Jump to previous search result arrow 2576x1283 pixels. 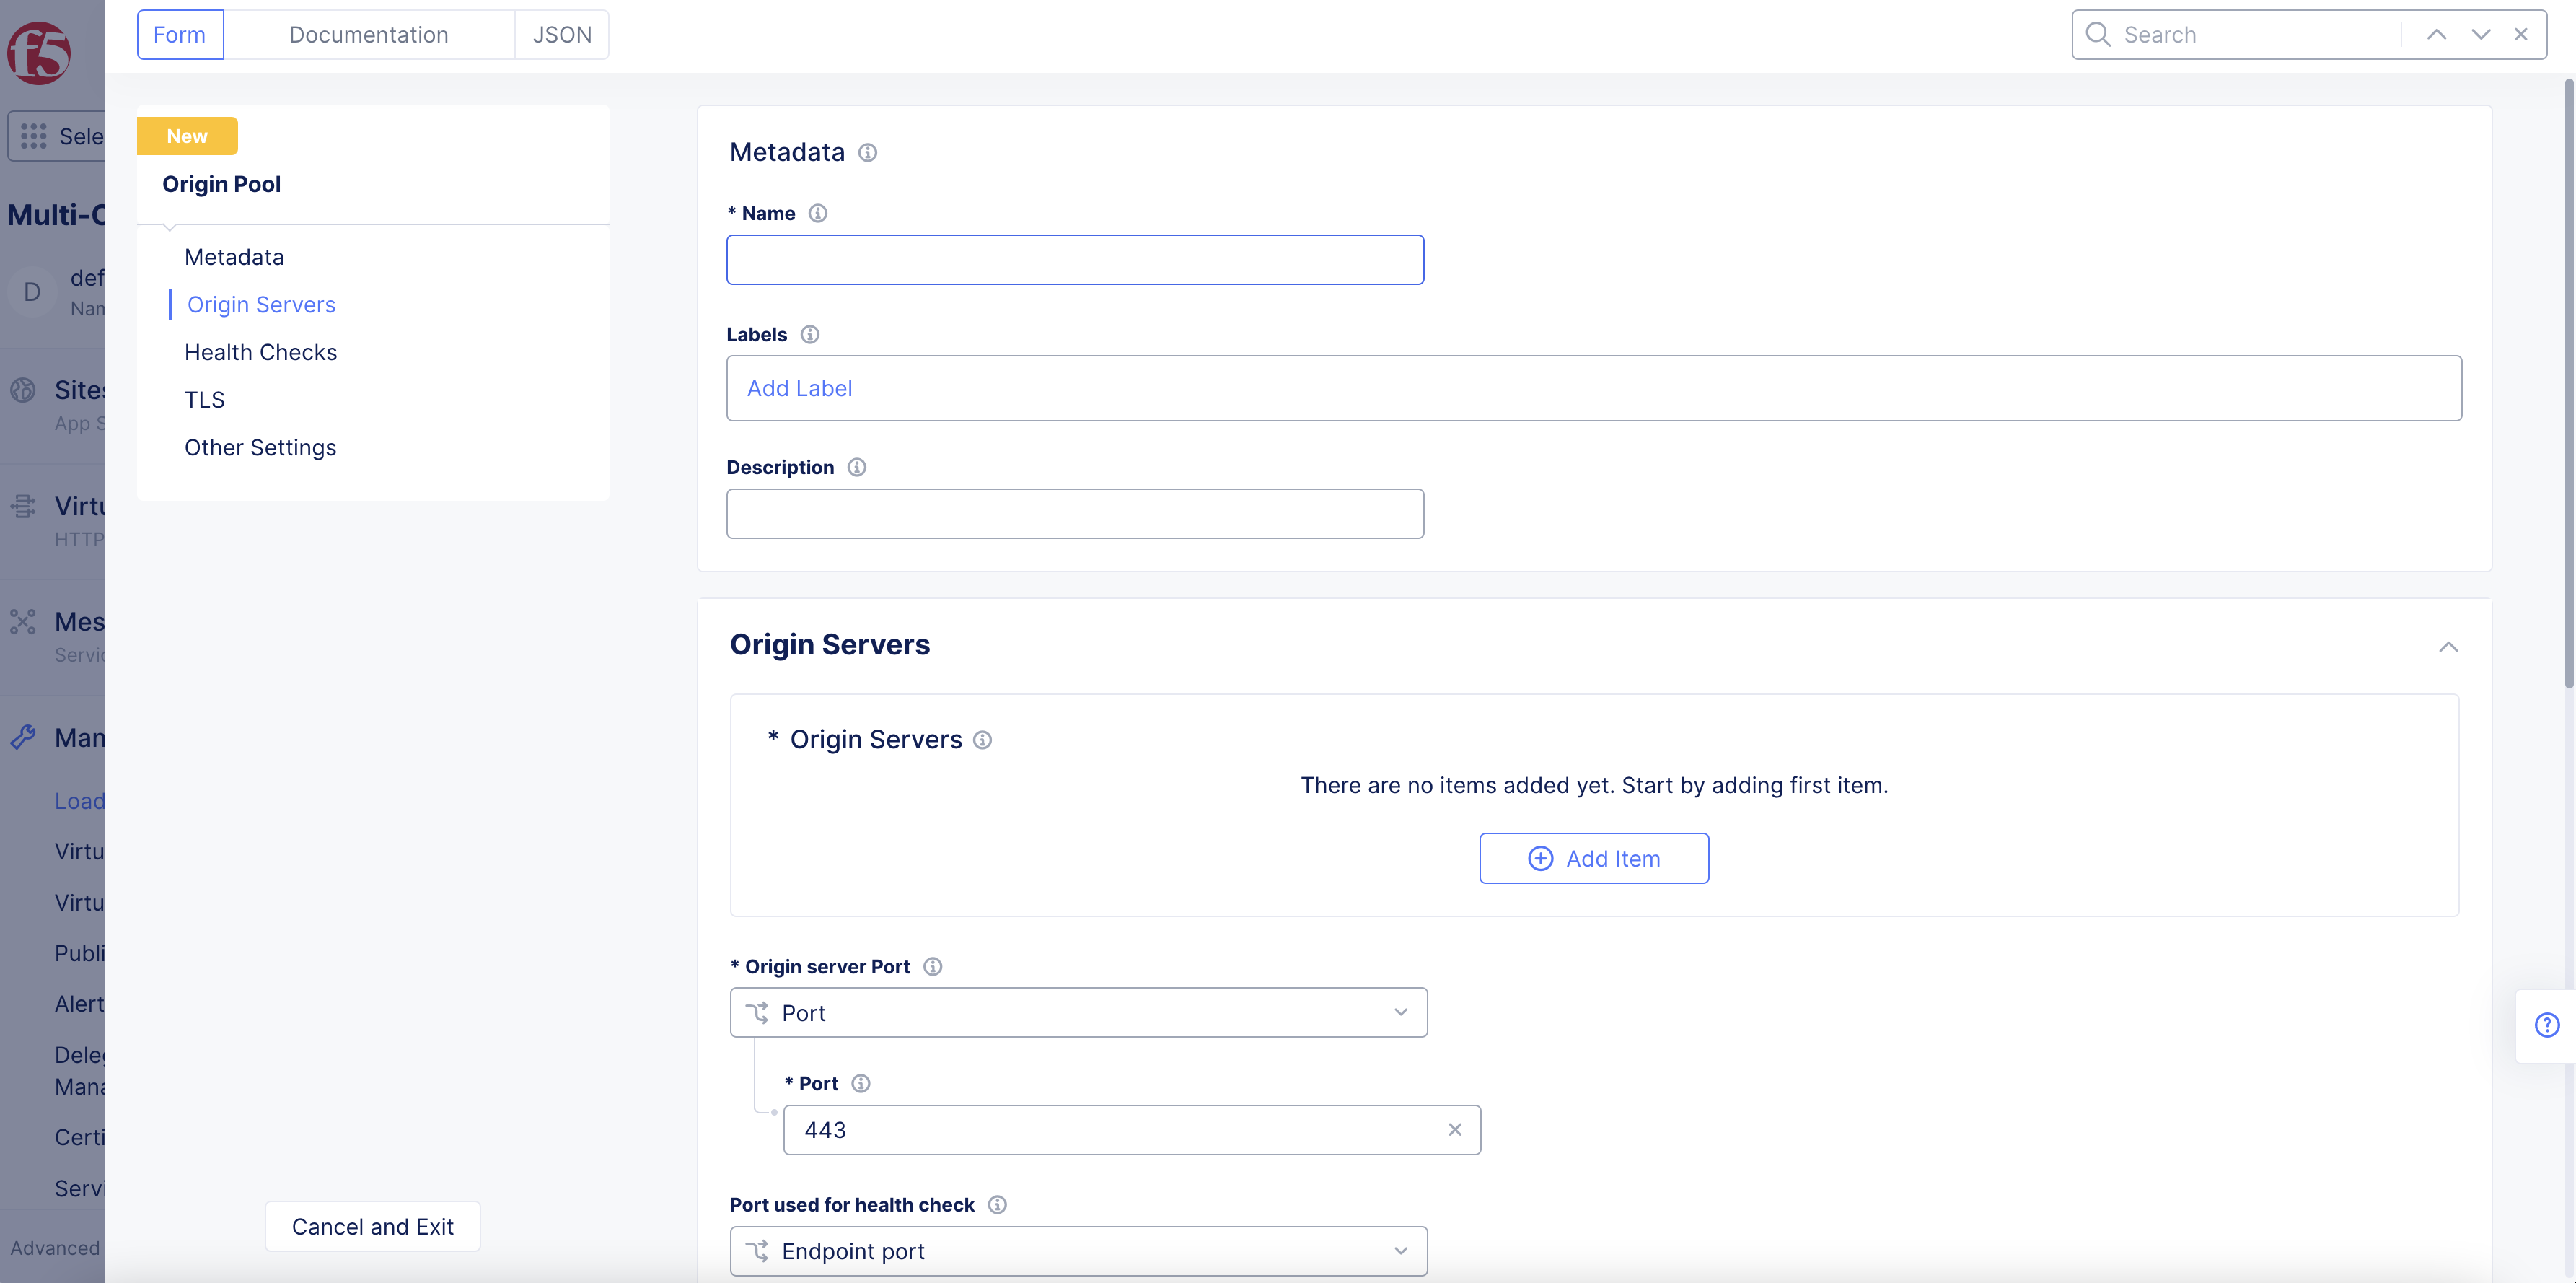point(2436,35)
